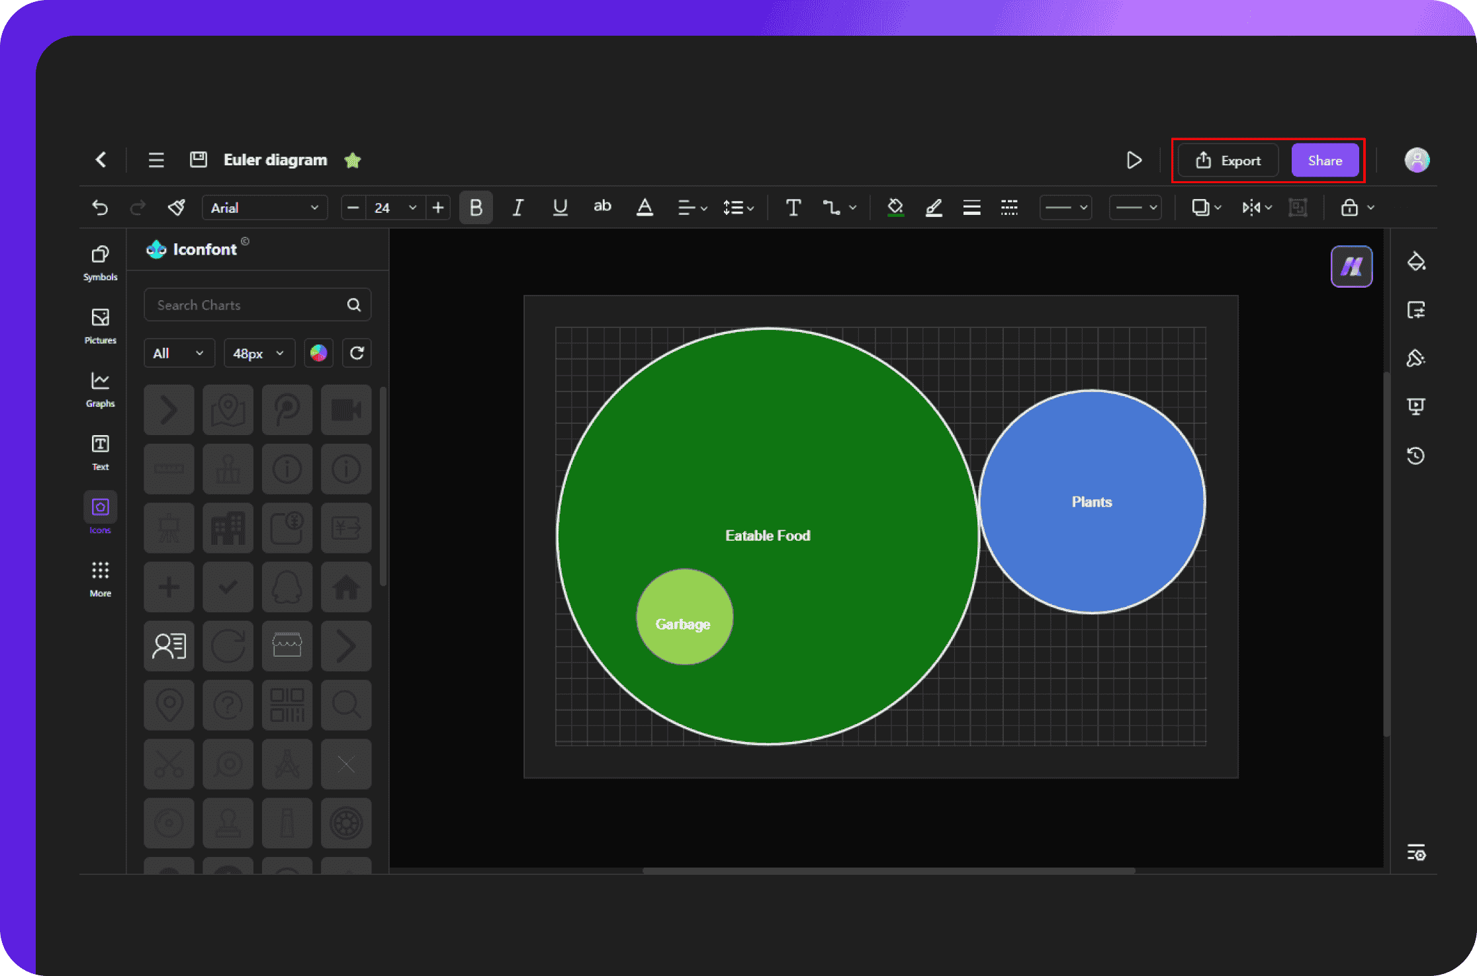This screenshot has height=976, width=1477.
Task: Toggle element lock in properties panel
Action: pos(1349,208)
